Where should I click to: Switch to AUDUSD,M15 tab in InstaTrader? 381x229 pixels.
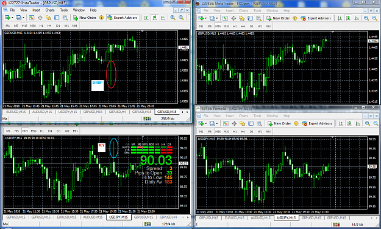click(42, 112)
